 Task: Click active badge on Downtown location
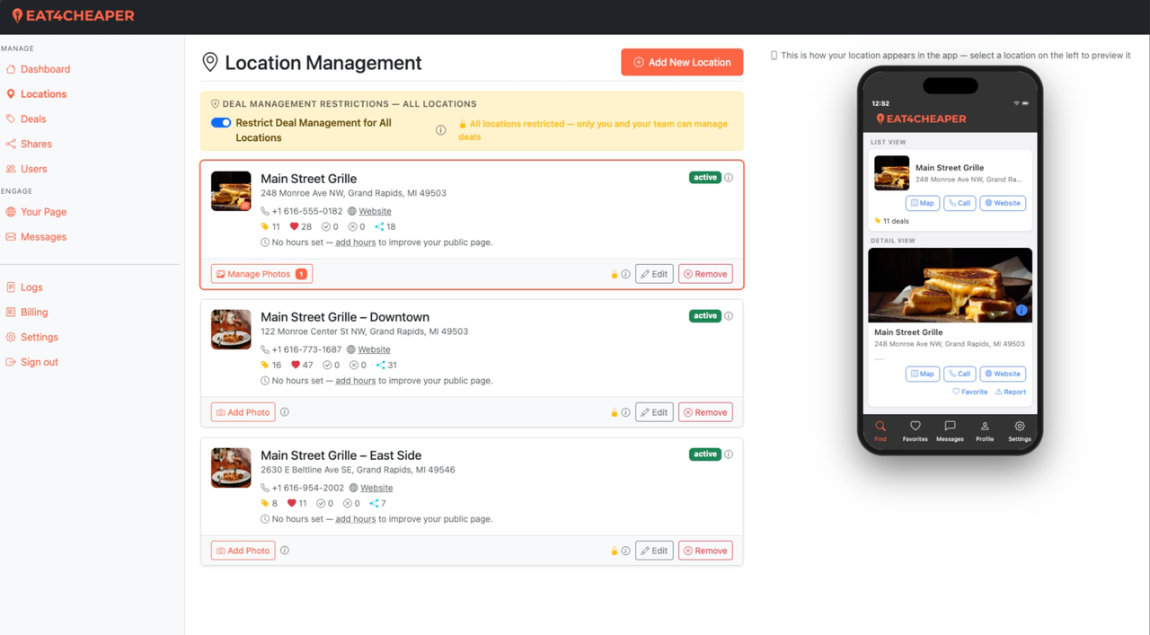(705, 316)
